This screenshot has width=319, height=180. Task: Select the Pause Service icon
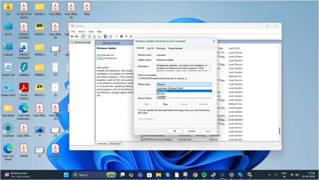point(126,36)
